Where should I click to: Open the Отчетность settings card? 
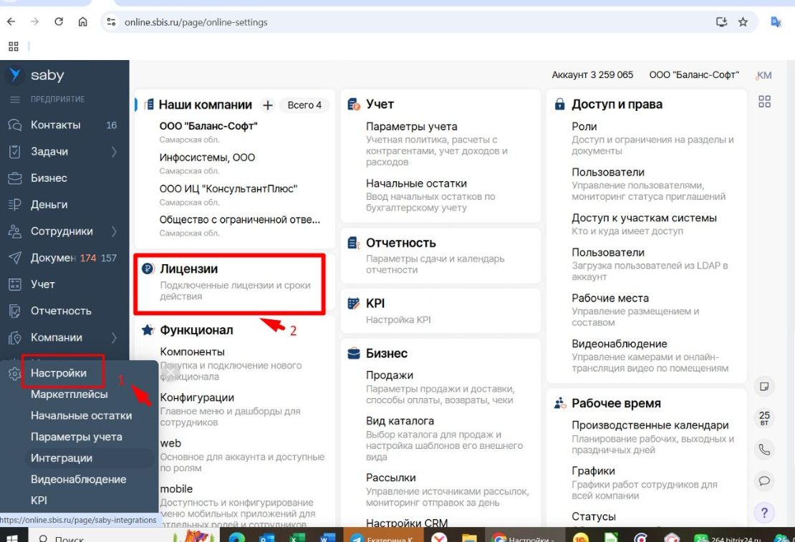coord(440,256)
